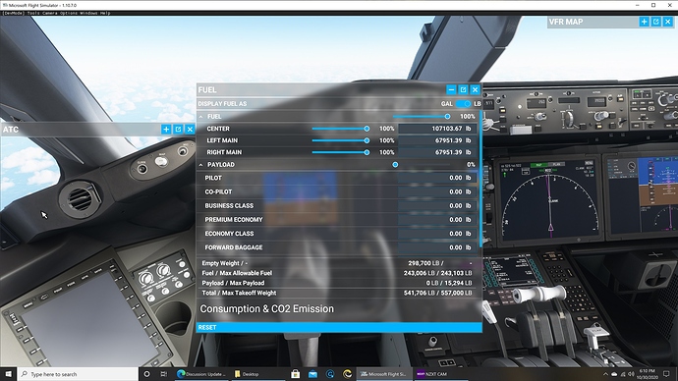Open the DevMode menu
Viewport: 678px width, 381px height.
coord(14,13)
